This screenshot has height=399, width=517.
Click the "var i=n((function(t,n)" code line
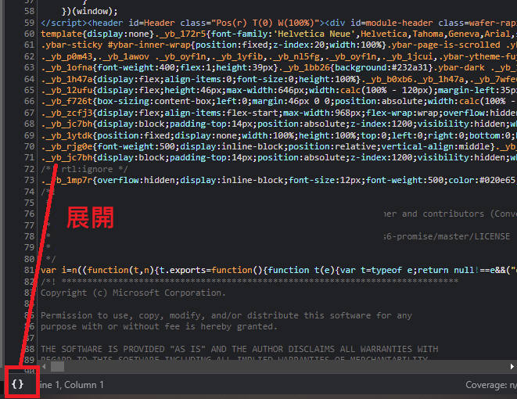pyautogui.click(x=278, y=270)
